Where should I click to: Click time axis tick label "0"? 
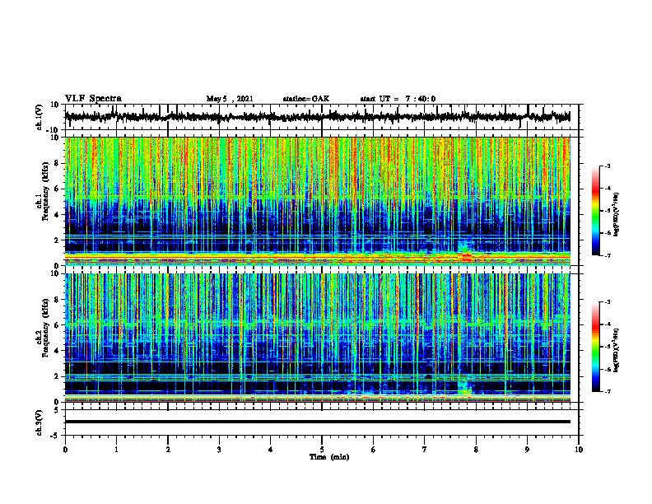65,450
